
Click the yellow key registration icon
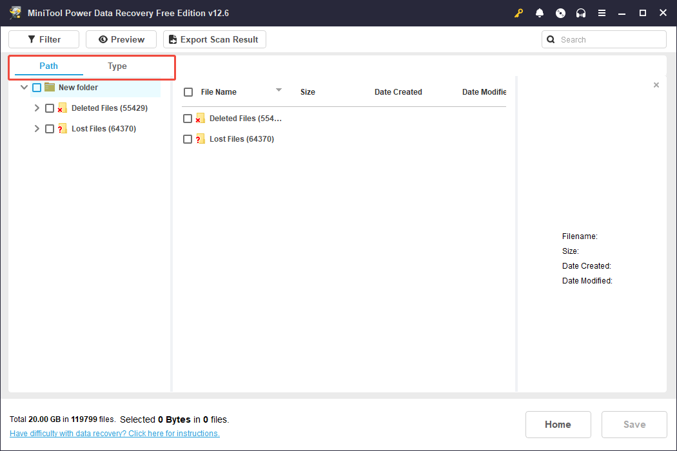pos(518,12)
